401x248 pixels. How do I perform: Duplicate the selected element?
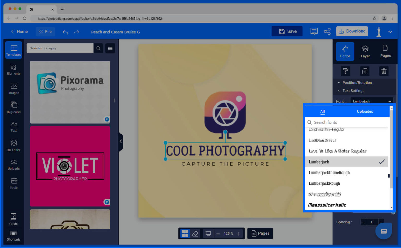pos(364,71)
